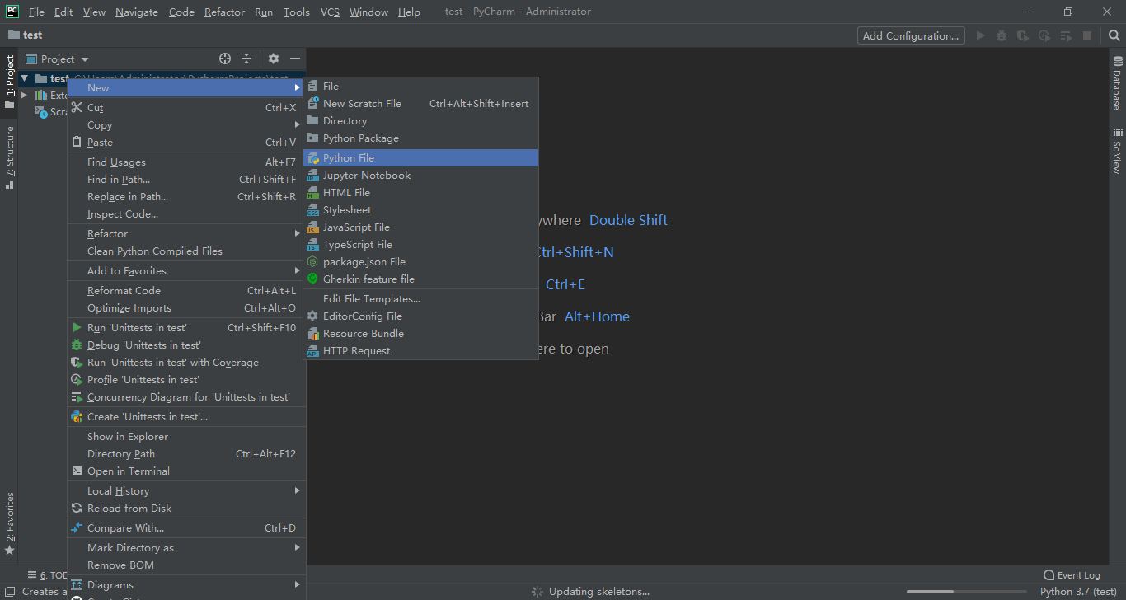This screenshot has height=600, width=1126.
Task: Click the Updating skeletons progress bar
Action: pos(968,592)
